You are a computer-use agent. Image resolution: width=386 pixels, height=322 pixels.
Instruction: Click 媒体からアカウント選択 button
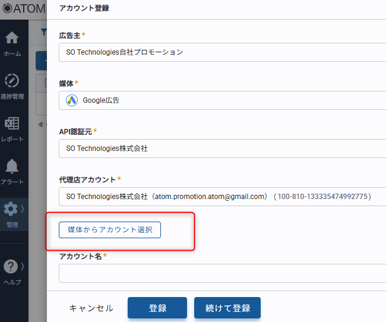coord(110,230)
